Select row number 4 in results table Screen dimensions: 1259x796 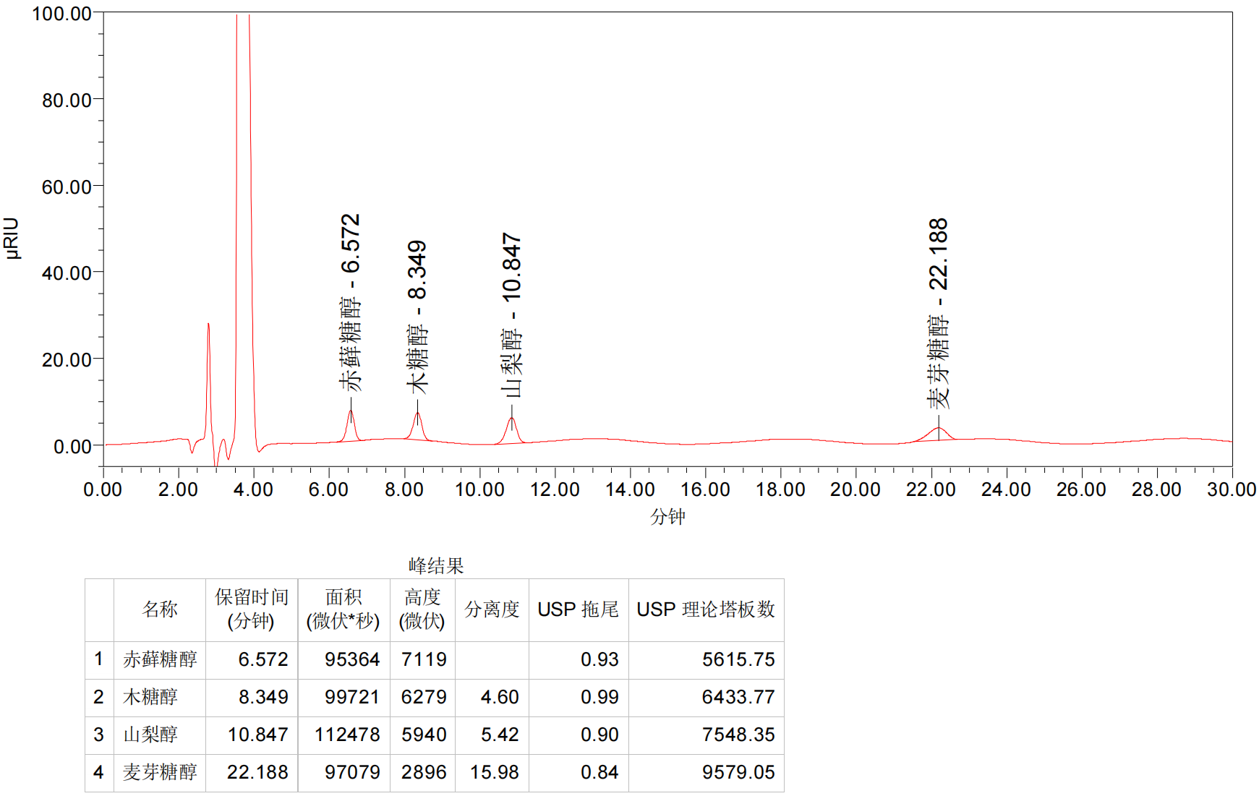(x=98, y=772)
